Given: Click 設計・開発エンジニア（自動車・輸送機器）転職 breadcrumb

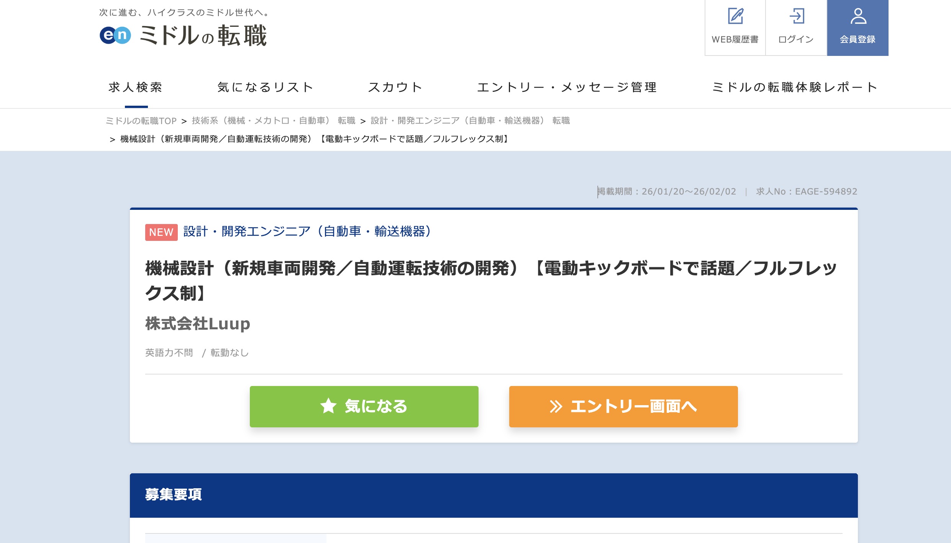Looking at the screenshot, I should click(x=470, y=121).
